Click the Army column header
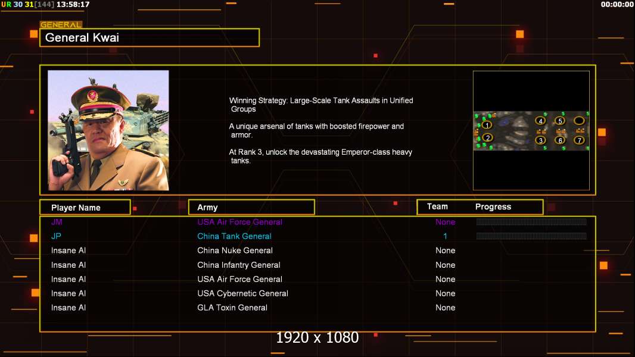Image resolution: width=635 pixels, height=357 pixels. click(x=251, y=208)
